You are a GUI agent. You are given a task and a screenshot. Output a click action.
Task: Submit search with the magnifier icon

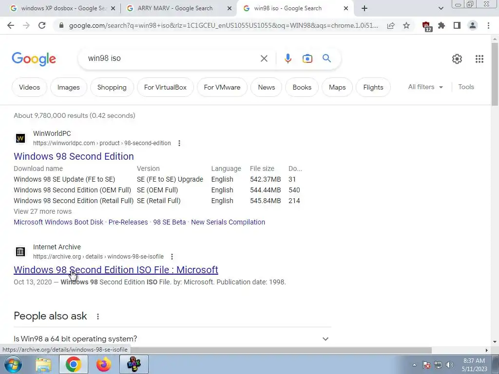click(327, 58)
